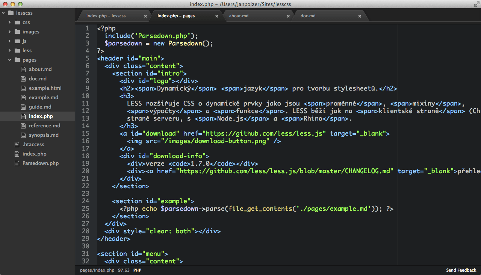Close the active index.php – pages tab
481x275 pixels.
pyautogui.click(x=217, y=16)
